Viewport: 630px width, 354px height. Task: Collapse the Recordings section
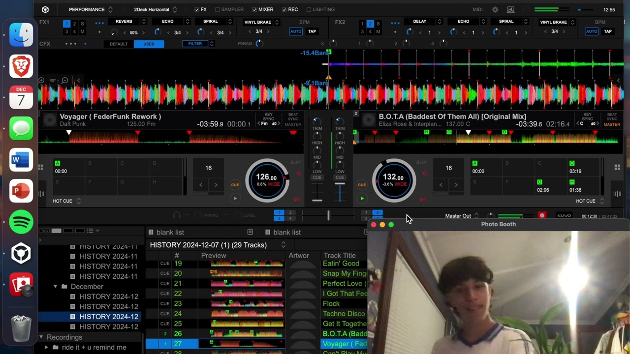coord(41,337)
